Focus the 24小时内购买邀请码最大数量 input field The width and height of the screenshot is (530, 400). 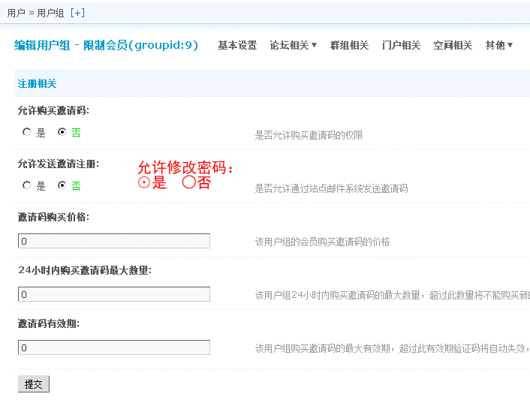(x=114, y=294)
